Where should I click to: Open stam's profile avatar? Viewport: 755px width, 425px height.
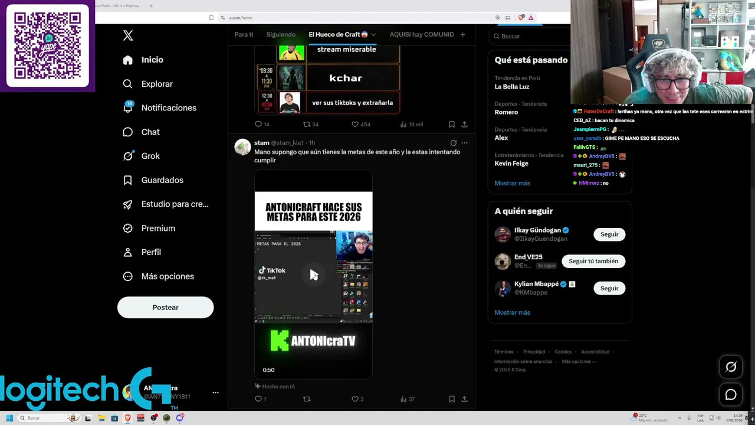[x=242, y=147]
